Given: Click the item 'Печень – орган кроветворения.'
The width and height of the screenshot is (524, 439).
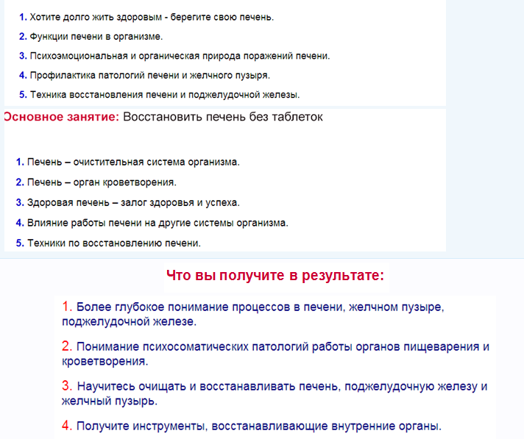Looking at the screenshot, I should [x=102, y=182].
